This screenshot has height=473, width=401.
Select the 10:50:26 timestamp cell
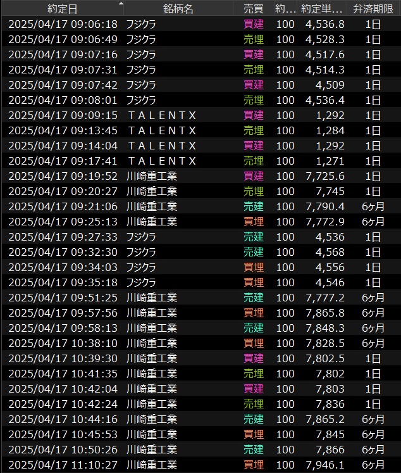(63, 450)
